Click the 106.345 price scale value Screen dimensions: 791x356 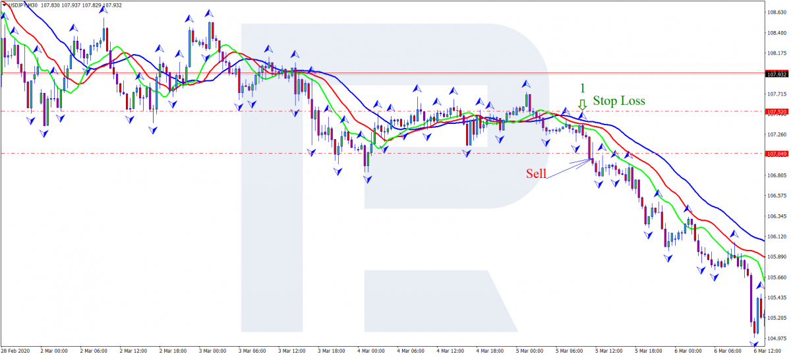778,216
